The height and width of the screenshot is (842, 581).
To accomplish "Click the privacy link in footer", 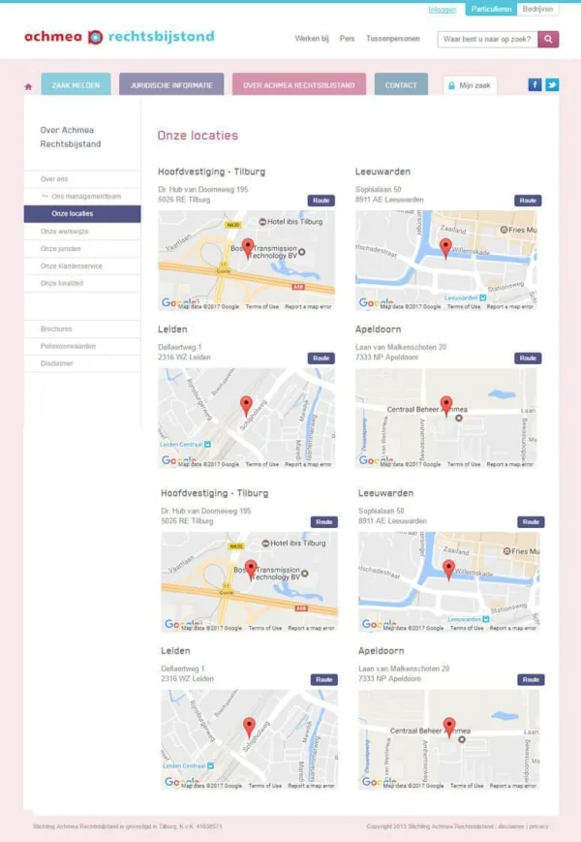I will 538,826.
